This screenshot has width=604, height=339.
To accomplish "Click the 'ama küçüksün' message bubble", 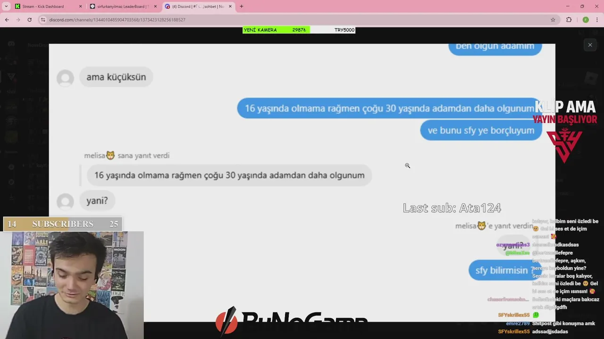I will point(116,77).
